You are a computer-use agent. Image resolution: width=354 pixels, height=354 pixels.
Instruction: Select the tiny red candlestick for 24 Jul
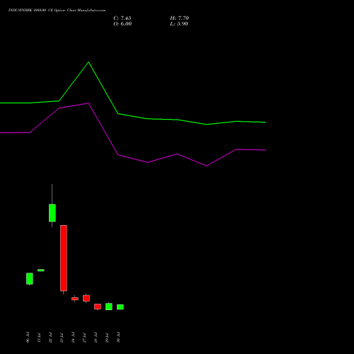[75, 299]
